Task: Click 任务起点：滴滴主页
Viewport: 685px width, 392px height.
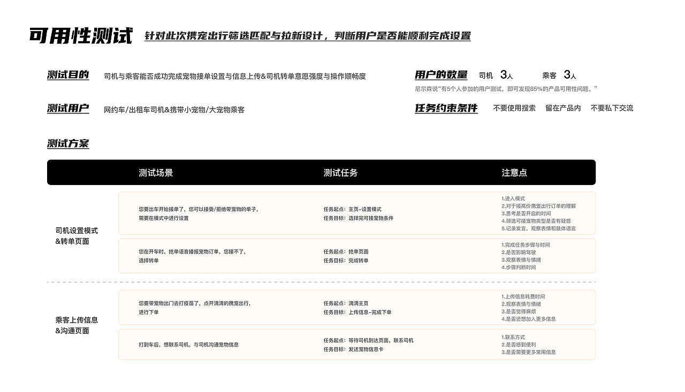Action: 346,303
